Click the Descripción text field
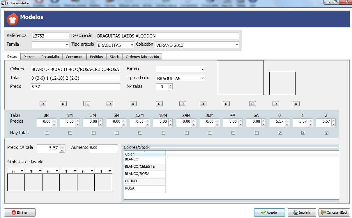 coord(167,36)
